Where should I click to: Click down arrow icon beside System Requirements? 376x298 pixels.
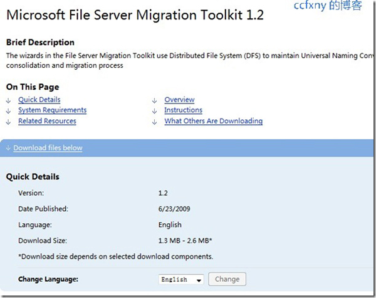click(x=8, y=111)
